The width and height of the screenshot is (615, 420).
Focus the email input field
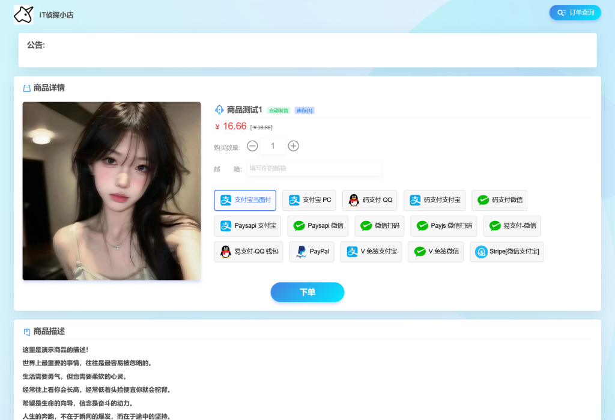[314, 169]
